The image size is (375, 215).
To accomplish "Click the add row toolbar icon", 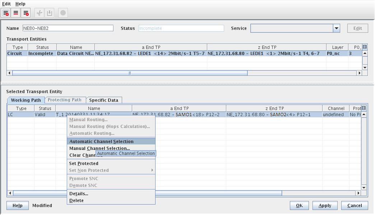I will click(x=6, y=13).
